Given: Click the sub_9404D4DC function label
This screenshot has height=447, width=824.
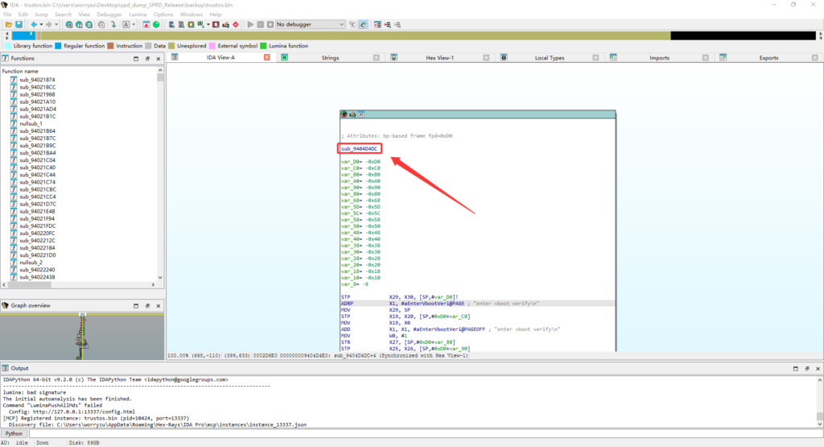Looking at the screenshot, I should tap(360, 149).
